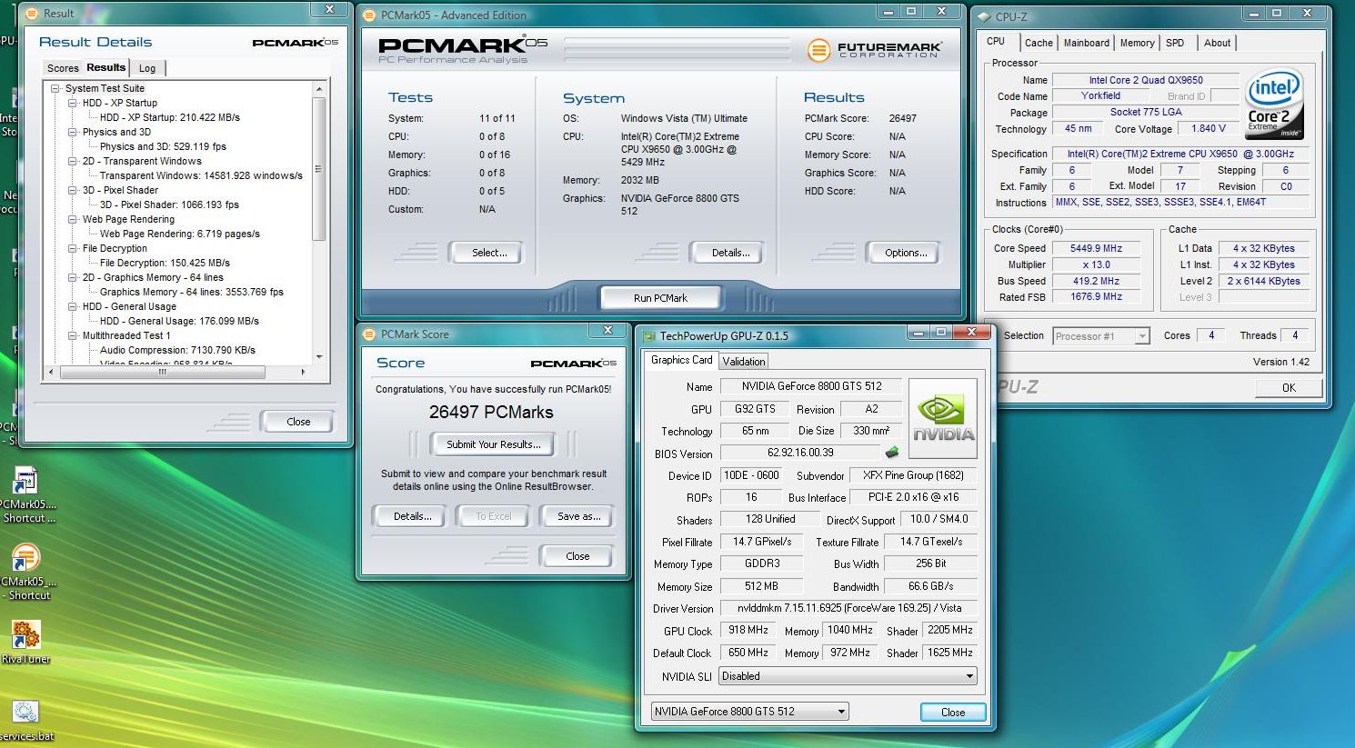Image resolution: width=1355 pixels, height=748 pixels.
Task: Collapse the 3D - Pixel Shader node
Action: [x=73, y=190]
